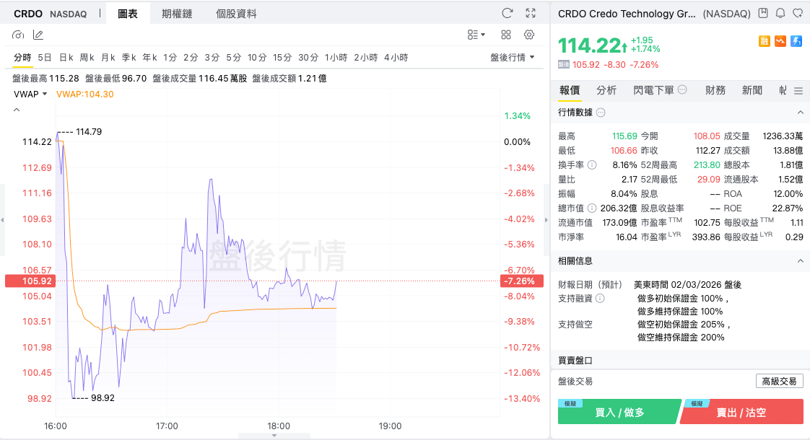This screenshot has height=440, width=810.
Task: Select the 2分 timeframe
Action: [191, 57]
